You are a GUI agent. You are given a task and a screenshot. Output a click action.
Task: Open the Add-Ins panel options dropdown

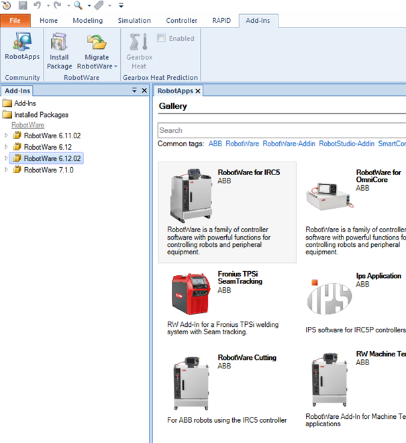(x=134, y=91)
